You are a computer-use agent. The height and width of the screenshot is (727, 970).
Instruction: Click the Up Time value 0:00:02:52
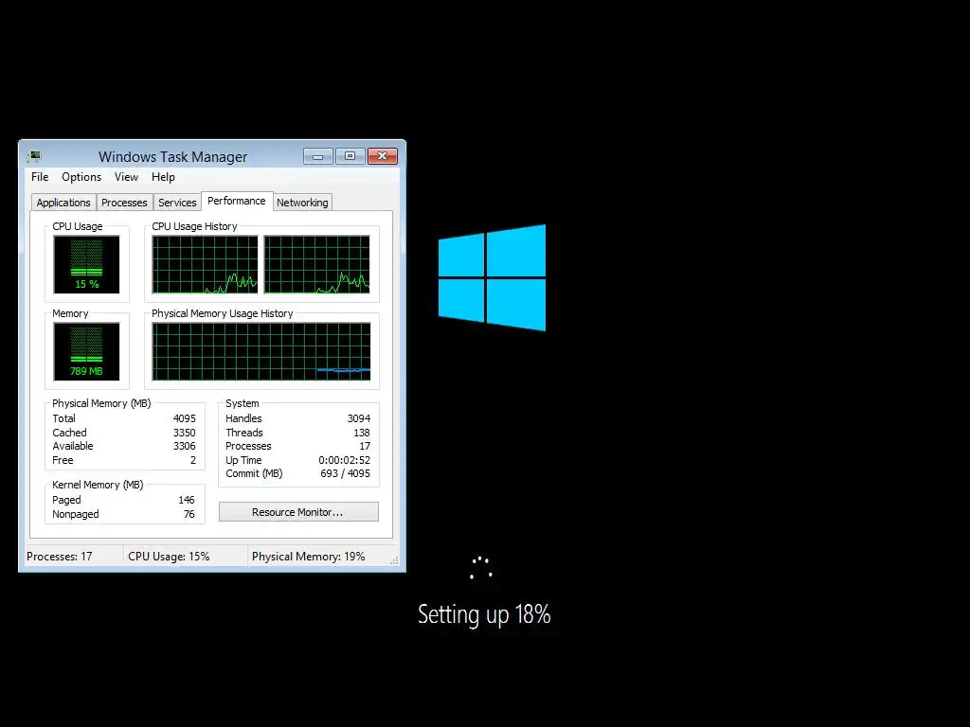[x=345, y=461]
